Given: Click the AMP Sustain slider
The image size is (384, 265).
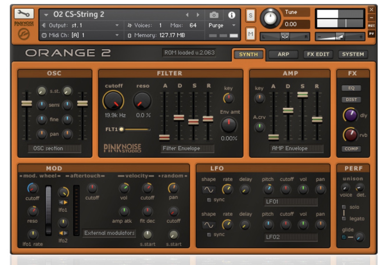Looking at the screenshot, I should click(302, 95).
